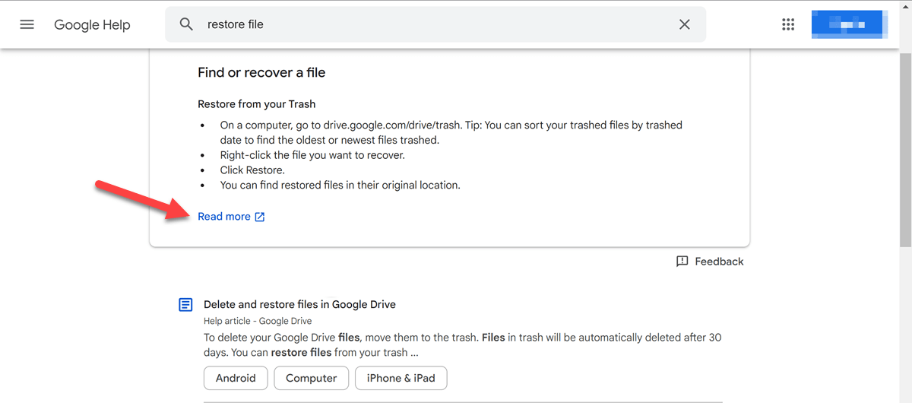Click the 'Find or recover a file' heading

[261, 73]
